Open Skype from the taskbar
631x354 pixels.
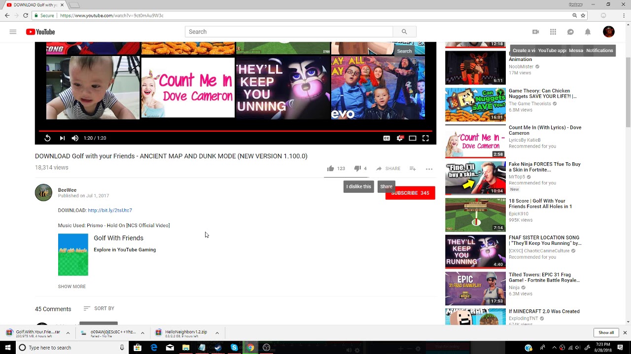pyautogui.click(x=234, y=348)
